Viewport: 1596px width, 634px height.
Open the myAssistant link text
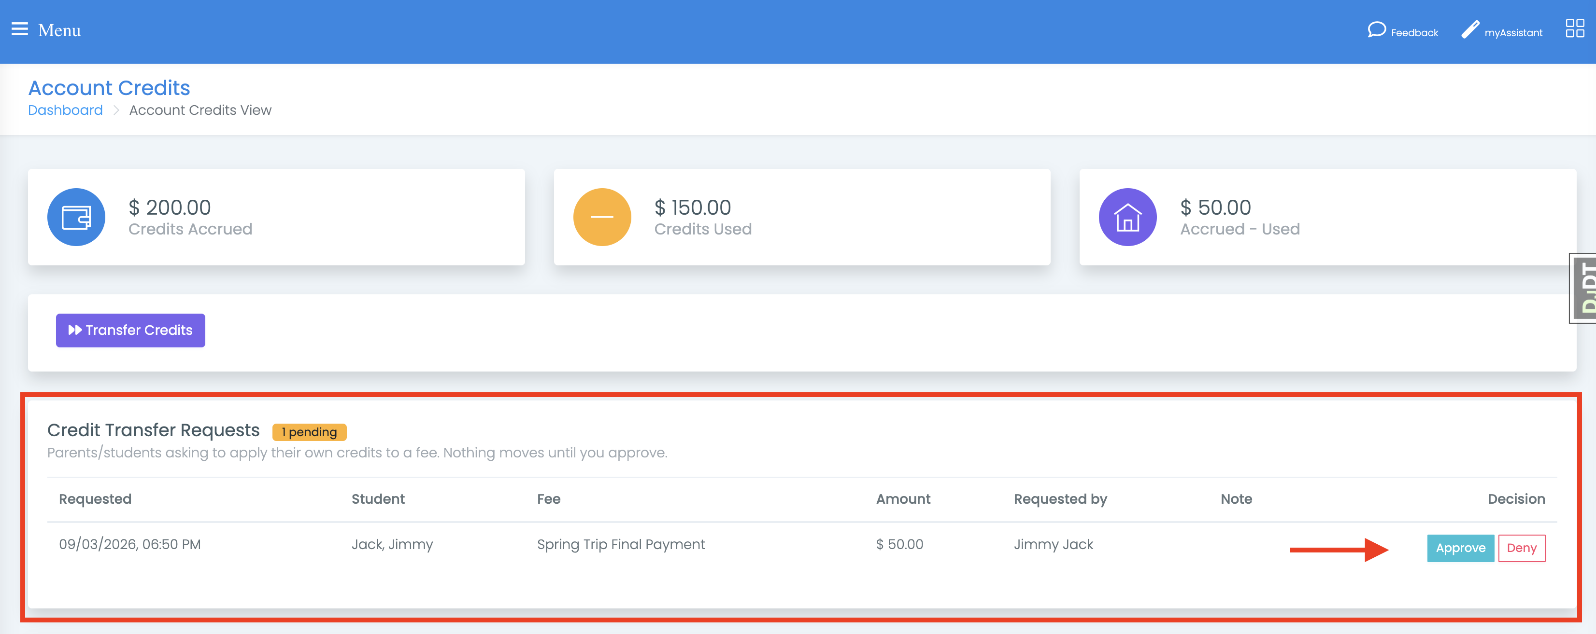pyautogui.click(x=1513, y=33)
